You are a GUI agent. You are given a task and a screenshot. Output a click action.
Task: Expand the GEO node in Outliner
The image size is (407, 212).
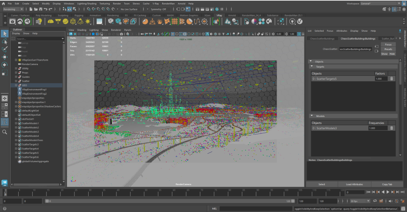[16, 85]
